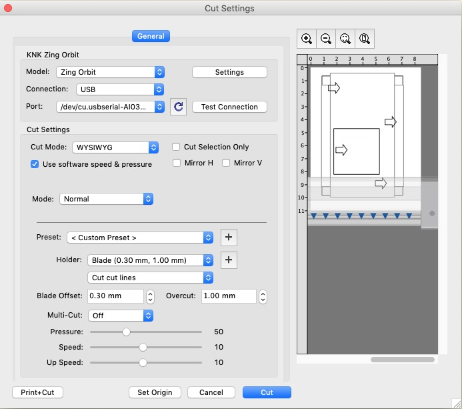462x409 pixels.
Task: Uncheck Use software speed & pressure
Action: [x=35, y=164]
